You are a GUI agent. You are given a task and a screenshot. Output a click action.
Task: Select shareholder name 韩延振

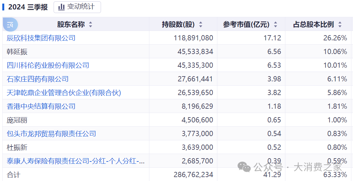(17, 52)
